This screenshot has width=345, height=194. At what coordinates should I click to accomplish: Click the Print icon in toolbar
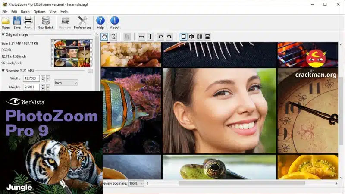click(x=28, y=23)
